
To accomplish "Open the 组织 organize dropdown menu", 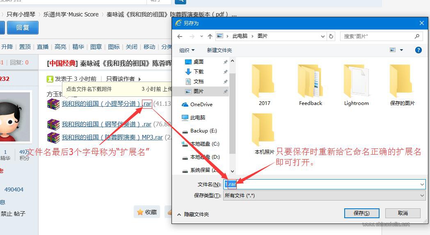I will (x=187, y=50).
